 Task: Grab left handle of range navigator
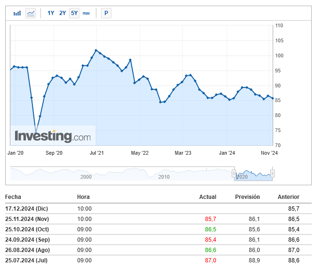[x=234, y=173]
